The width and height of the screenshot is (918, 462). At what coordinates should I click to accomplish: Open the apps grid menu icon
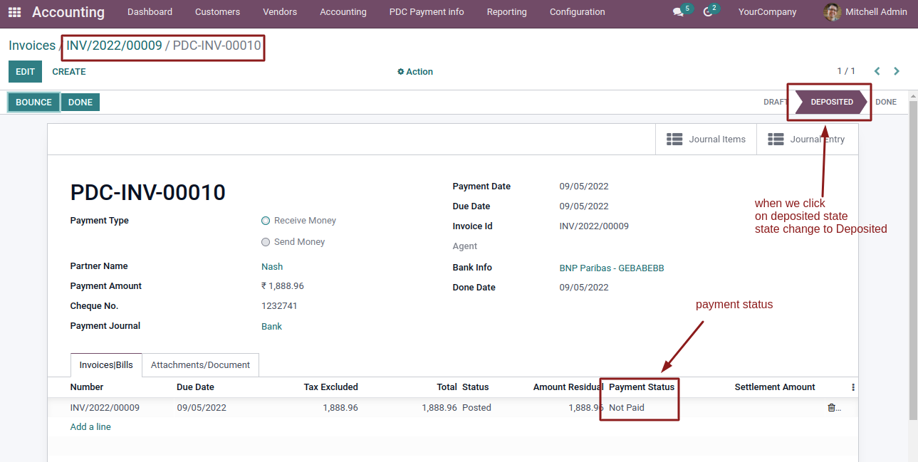coord(14,12)
